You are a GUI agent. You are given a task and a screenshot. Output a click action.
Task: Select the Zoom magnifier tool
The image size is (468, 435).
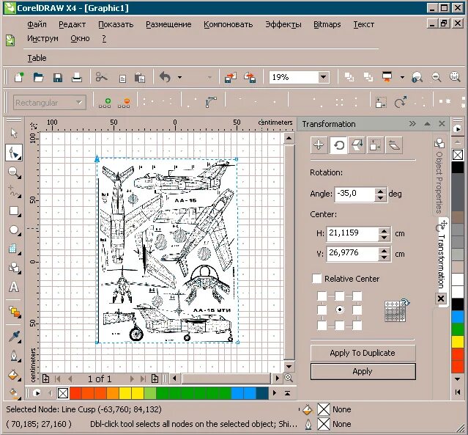click(x=14, y=172)
